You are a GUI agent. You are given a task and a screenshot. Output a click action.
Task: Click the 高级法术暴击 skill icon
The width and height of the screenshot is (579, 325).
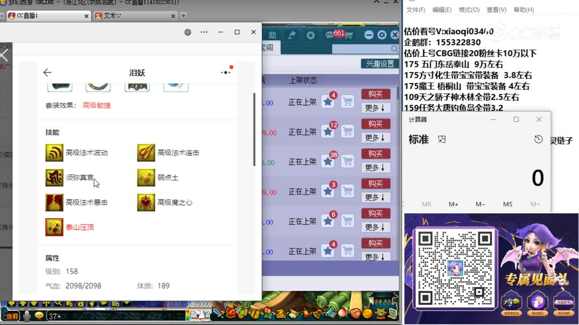point(54,202)
